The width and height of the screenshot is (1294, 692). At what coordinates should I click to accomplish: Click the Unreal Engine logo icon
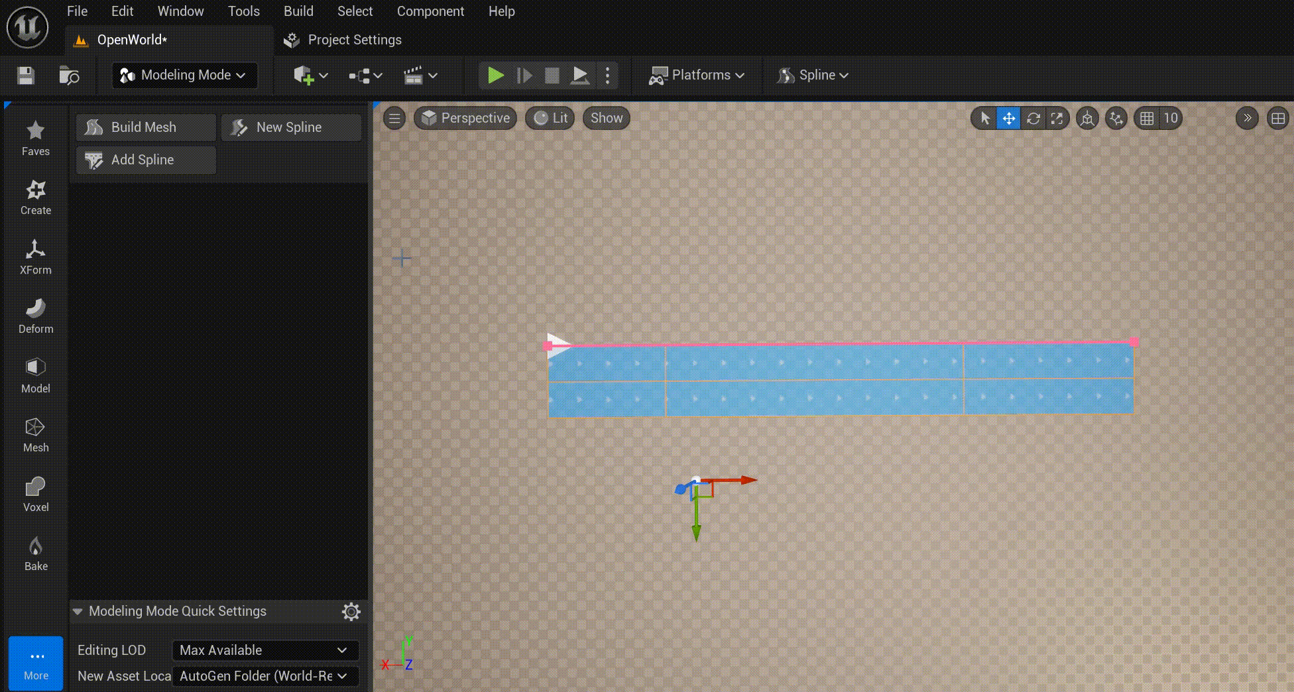(27, 27)
